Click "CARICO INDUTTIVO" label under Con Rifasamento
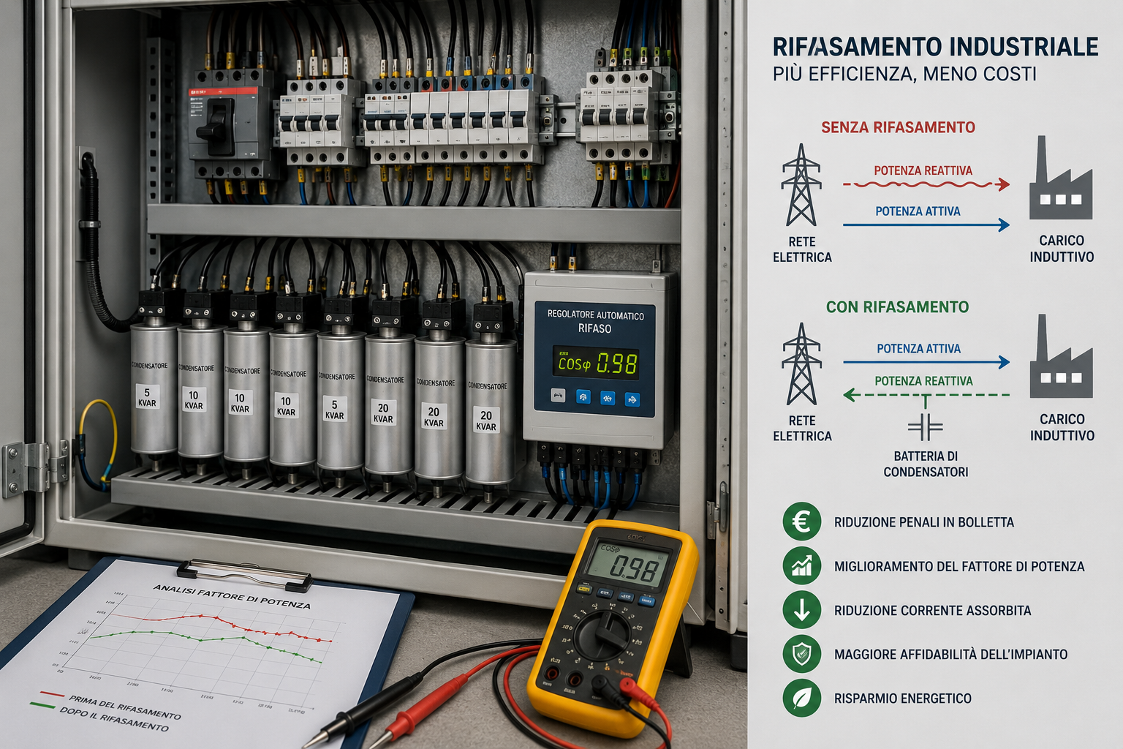This screenshot has width=1123, height=749. point(1062,427)
